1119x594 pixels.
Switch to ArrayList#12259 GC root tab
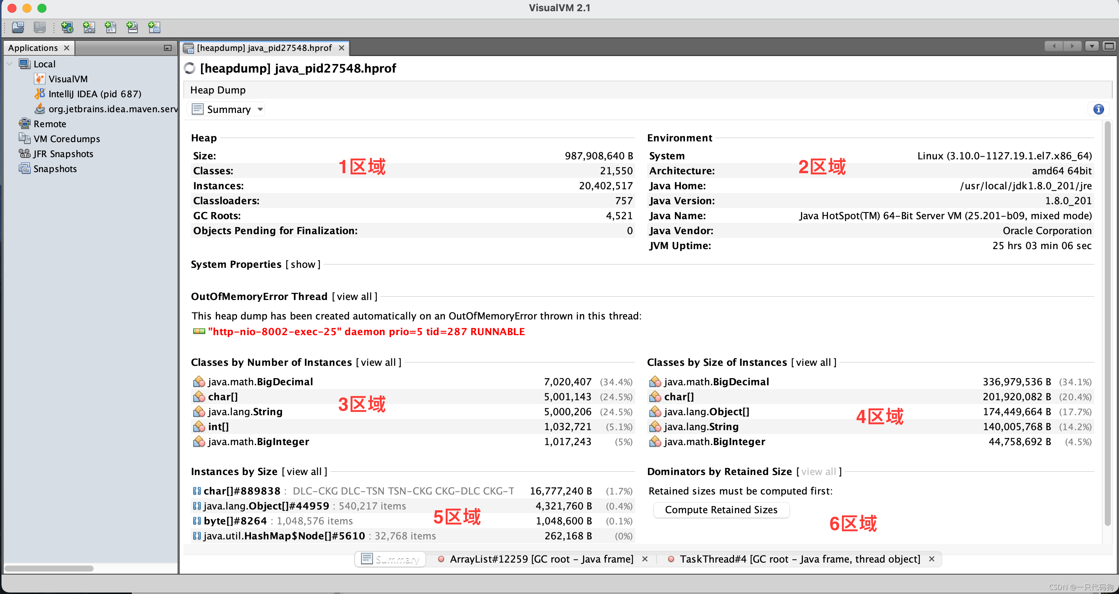[x=541, y=559]
